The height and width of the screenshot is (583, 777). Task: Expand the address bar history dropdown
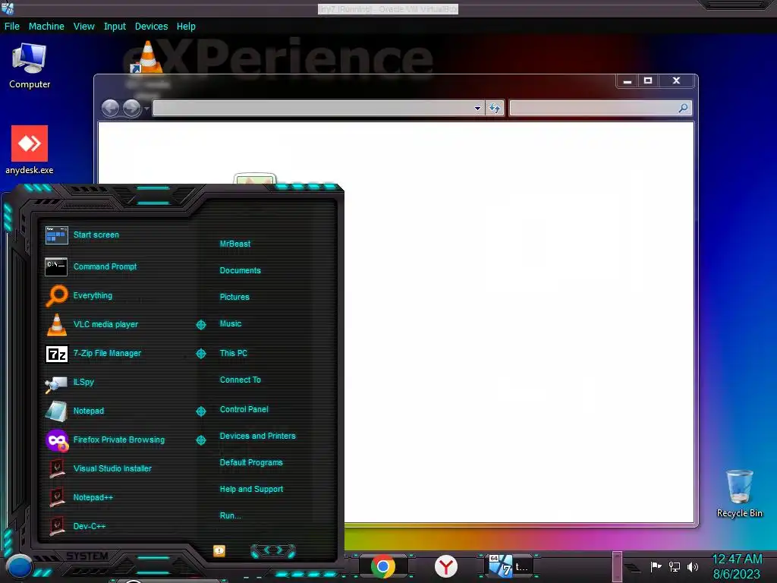pos(477,108)
